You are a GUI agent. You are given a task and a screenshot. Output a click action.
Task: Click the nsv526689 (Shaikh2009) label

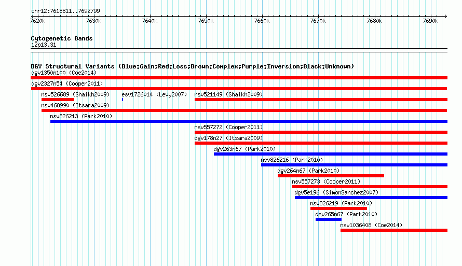click(x=75, y=94)
